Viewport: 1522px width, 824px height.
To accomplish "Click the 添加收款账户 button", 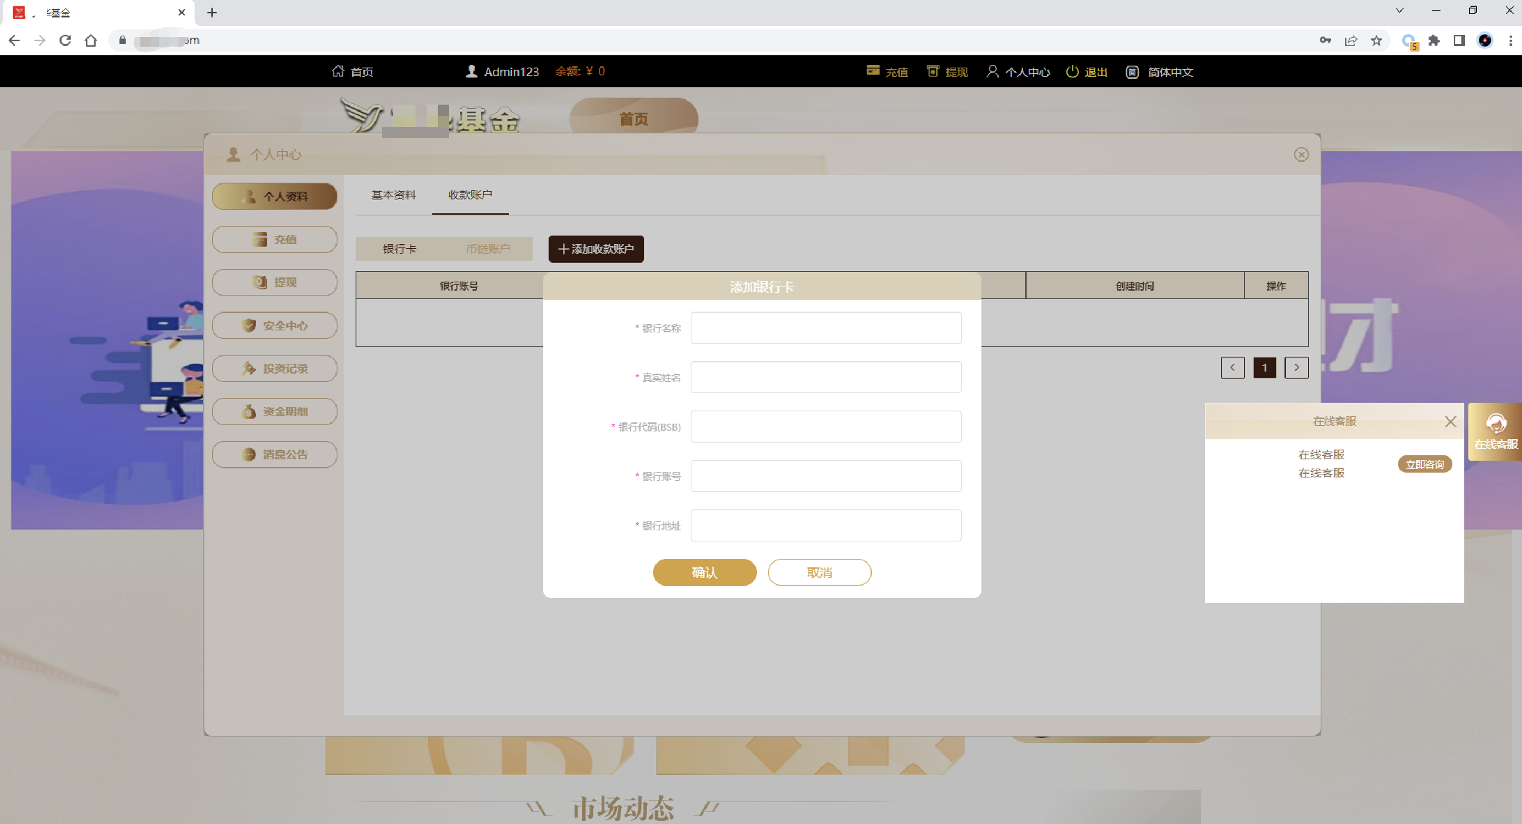I will click(596, 249).
